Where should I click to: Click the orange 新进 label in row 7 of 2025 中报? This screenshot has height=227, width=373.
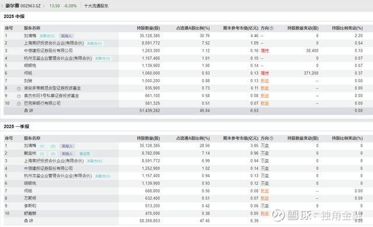pyautogui.click(x=265, y=81)
